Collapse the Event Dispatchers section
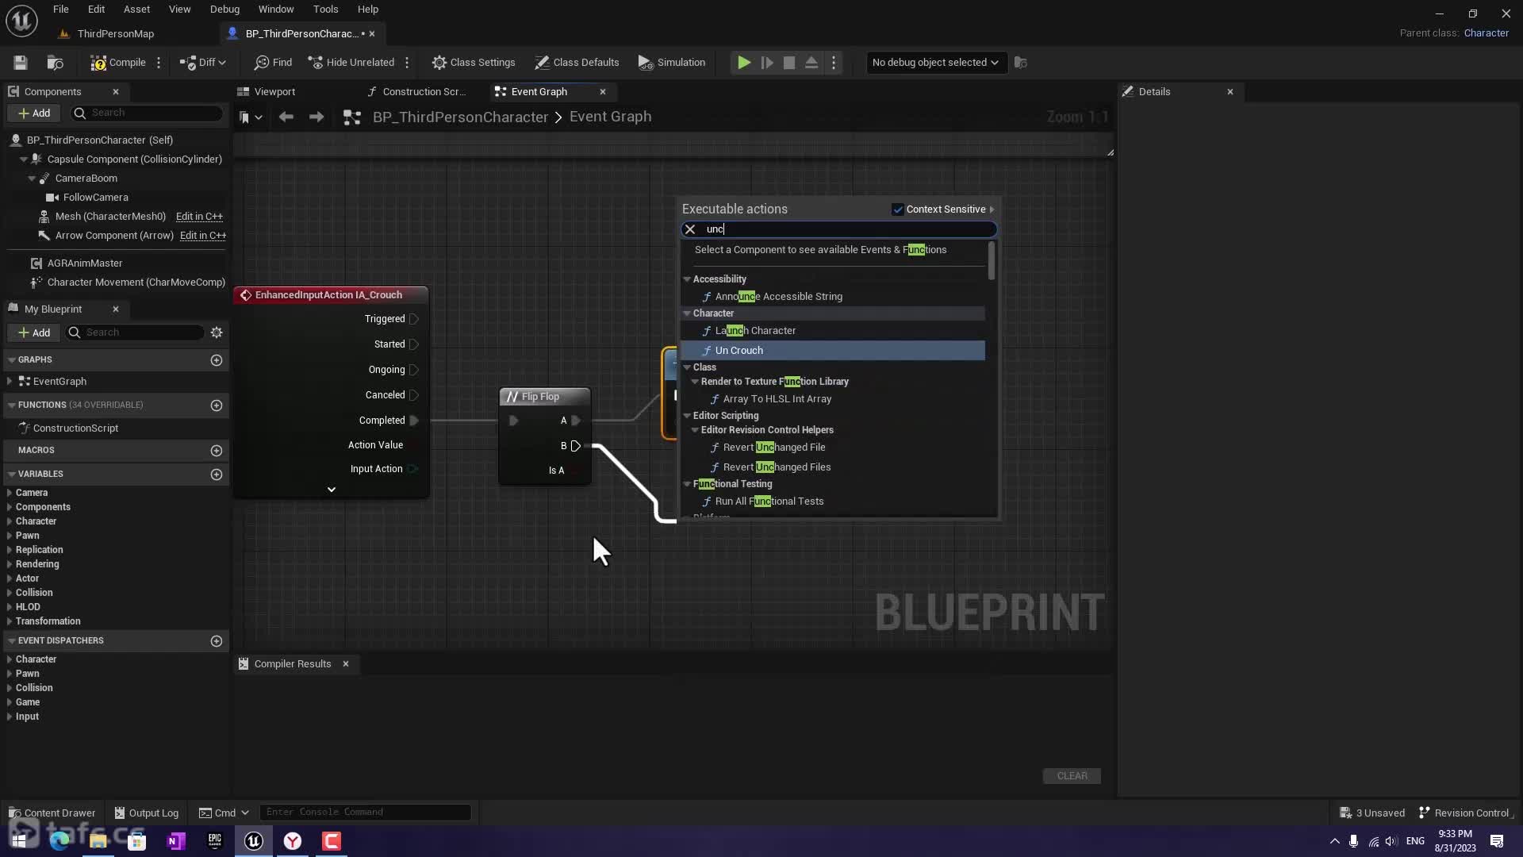 (12, 641)
